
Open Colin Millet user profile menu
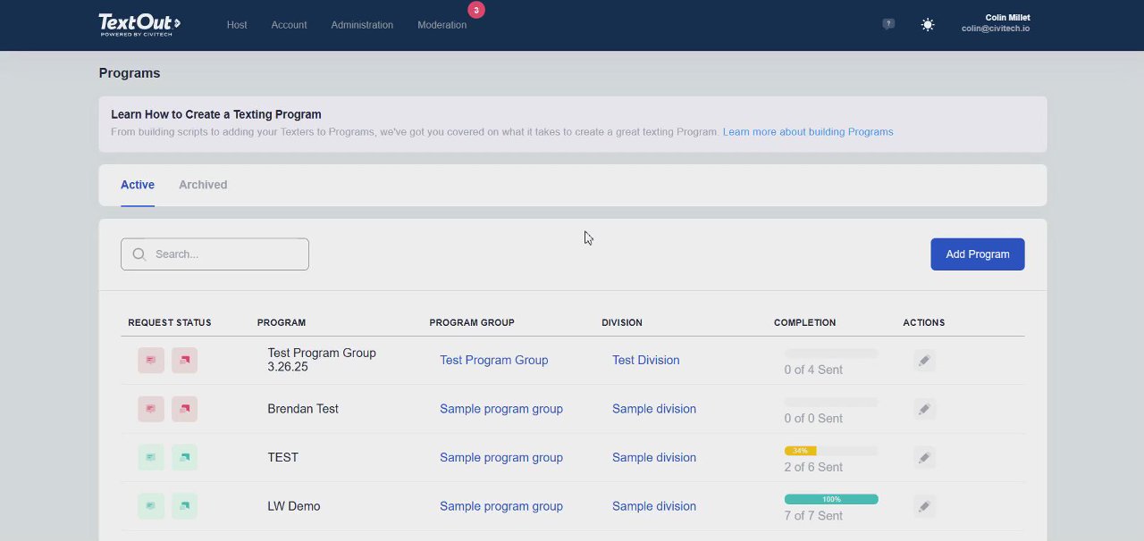995,23
